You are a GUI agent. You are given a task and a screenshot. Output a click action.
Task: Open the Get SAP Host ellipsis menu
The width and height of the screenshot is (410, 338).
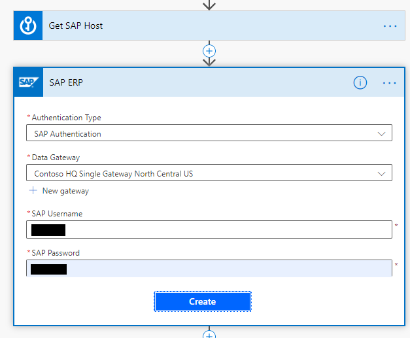tap(390, 26)
